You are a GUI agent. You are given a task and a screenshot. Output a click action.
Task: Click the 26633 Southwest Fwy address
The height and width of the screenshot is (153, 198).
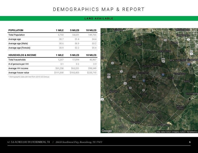(x=79, y=142)
